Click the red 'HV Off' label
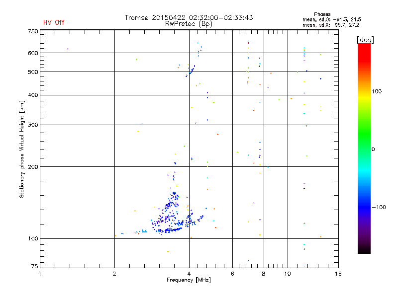This screenshot has width=398, height=298. coord(54,22)
